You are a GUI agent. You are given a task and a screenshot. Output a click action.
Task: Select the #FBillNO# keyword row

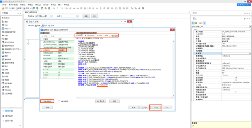coord(57,50)
